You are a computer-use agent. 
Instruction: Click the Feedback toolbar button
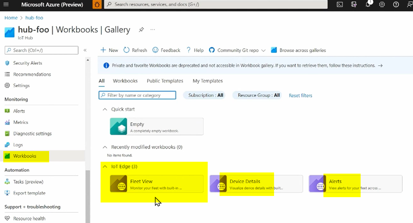[x=166, y=50]
